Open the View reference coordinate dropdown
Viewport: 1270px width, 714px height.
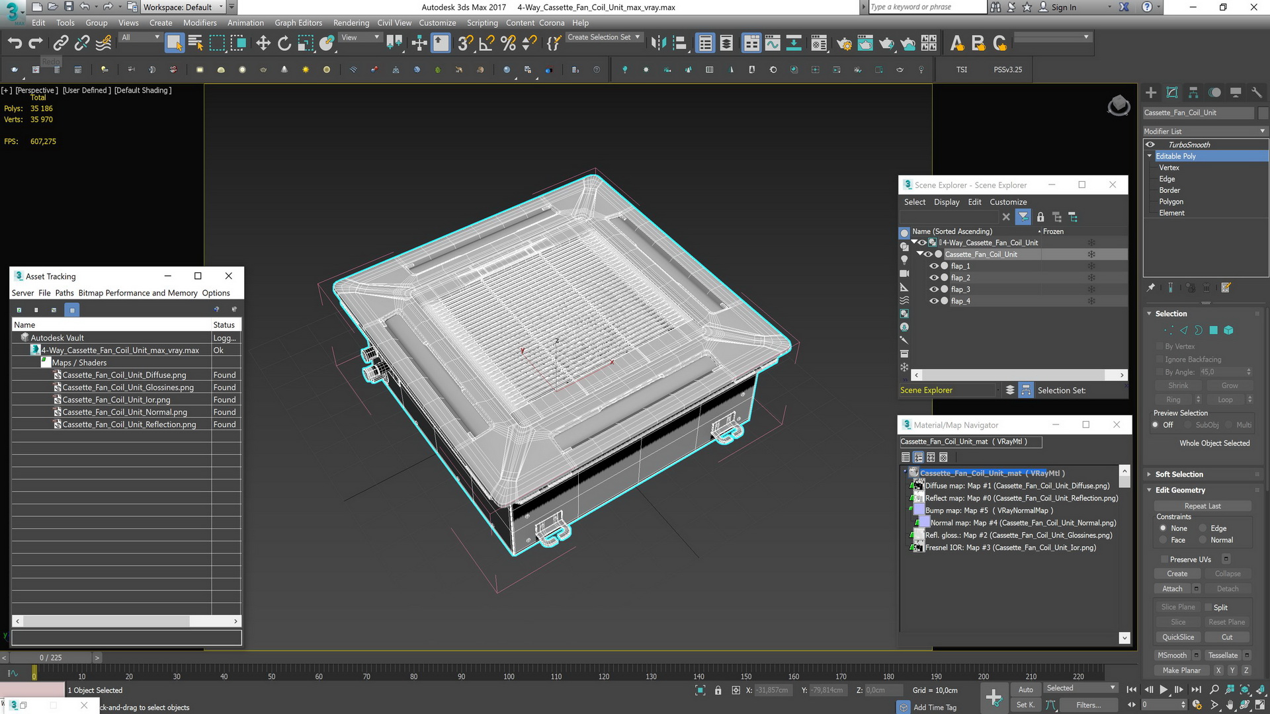360,38
